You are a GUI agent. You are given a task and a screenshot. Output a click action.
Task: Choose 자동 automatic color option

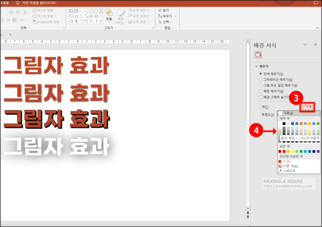[x=299, y=113]
